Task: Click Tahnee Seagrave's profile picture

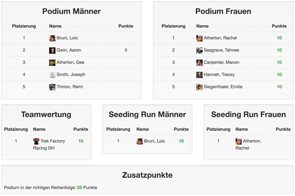Action: (199, 50)
